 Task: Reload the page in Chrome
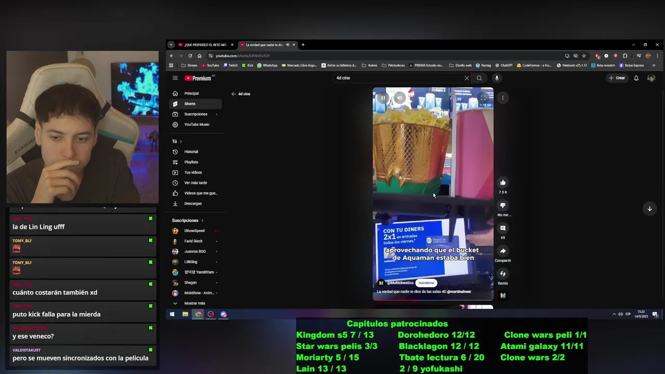tap(190, 56)
